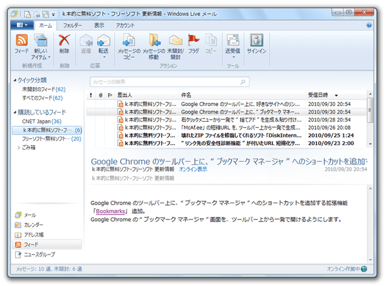The height and width of the screenshot is (286, 386).
Task: Switch to the Folder (フォルダー) tab
Action: pyautogui.click(x=72, y=25)
